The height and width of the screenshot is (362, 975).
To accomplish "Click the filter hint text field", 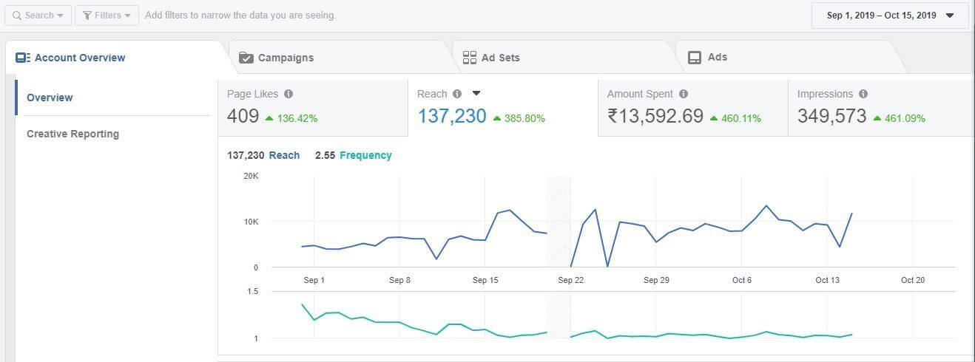I will pos(240,16).
